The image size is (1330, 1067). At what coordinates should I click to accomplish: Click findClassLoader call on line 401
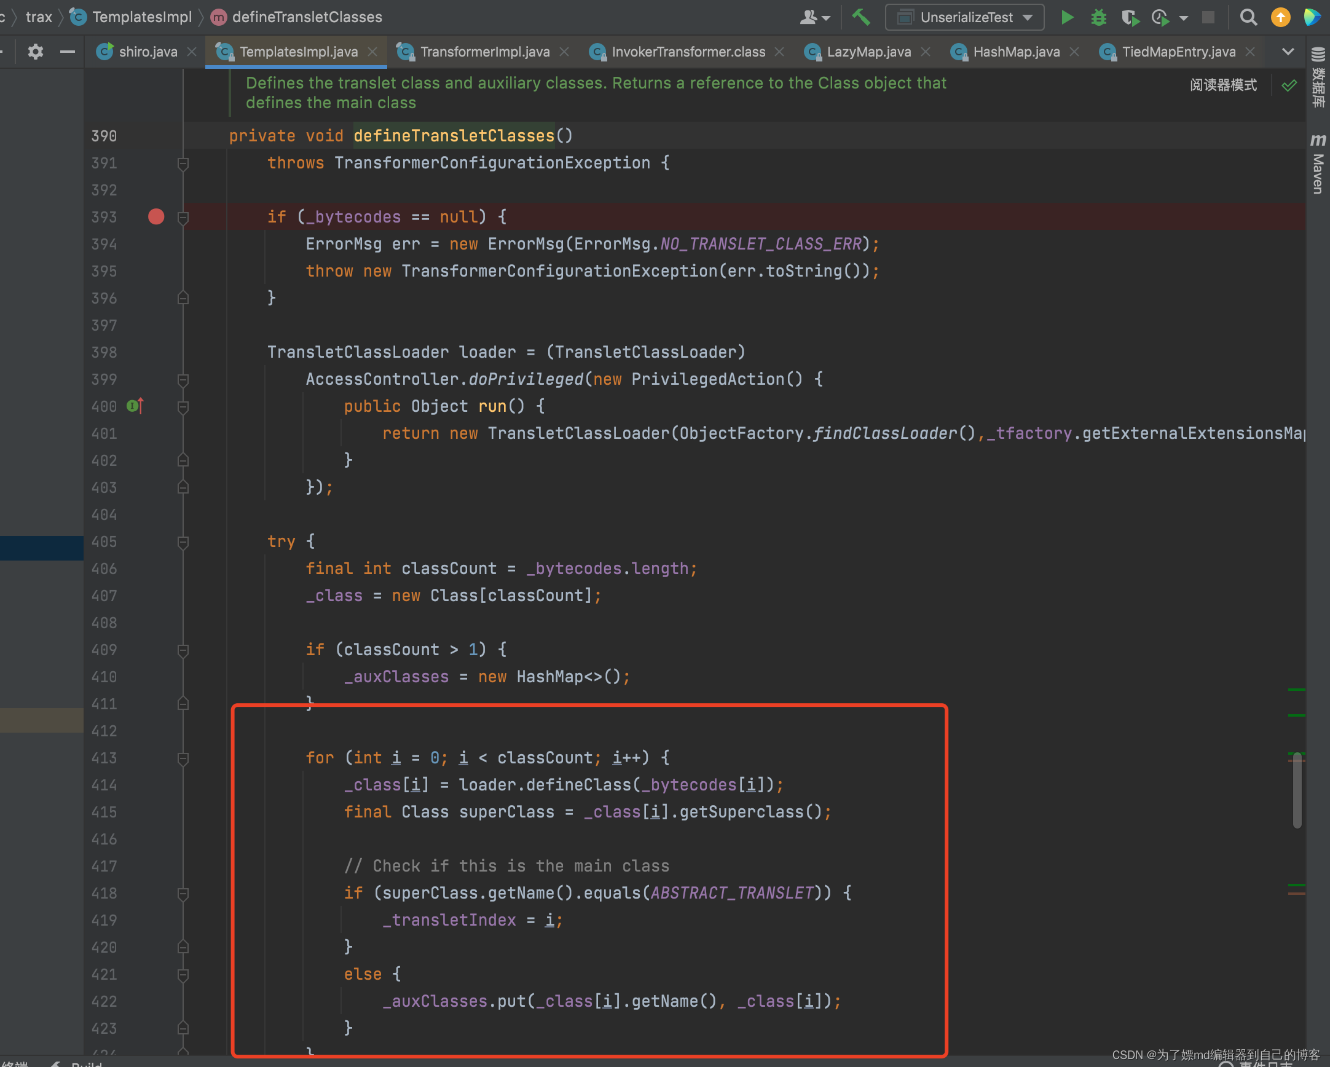point(885,433)
